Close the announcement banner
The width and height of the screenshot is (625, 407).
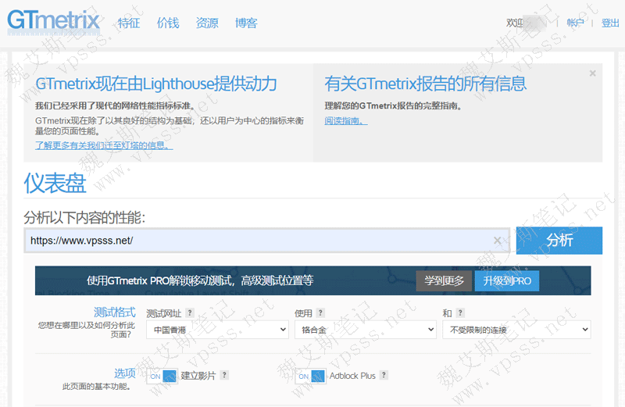[592, 73]
